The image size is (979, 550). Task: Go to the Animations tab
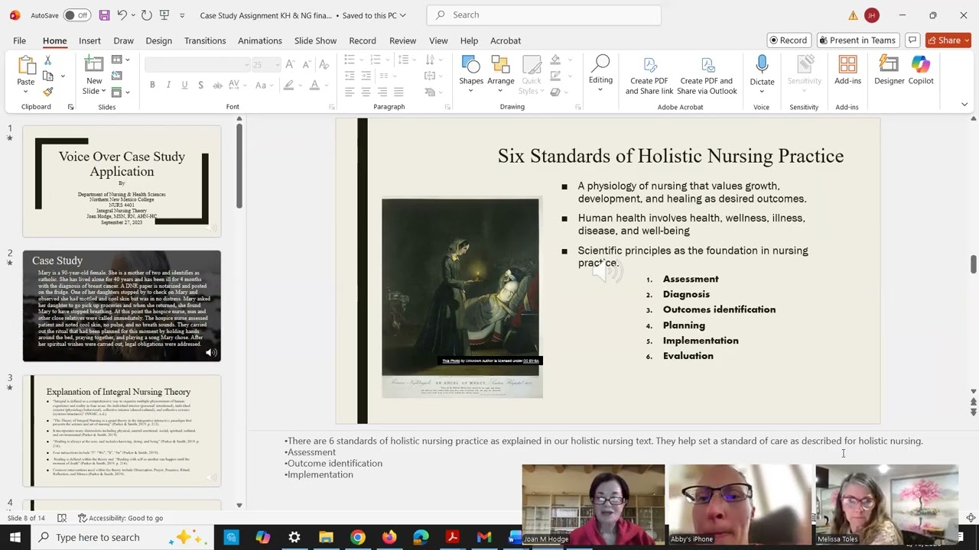(260, 40)
